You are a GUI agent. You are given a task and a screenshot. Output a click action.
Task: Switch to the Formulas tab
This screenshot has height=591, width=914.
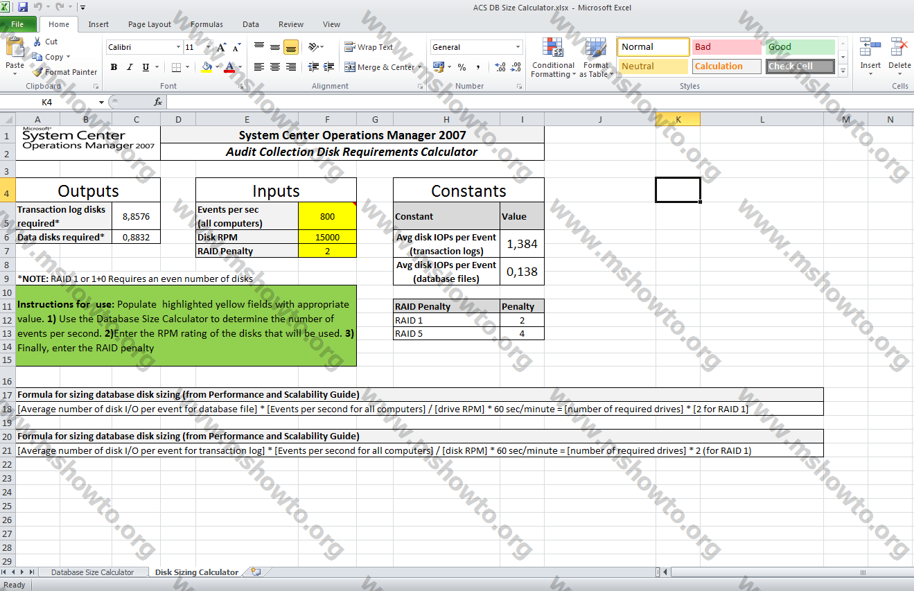206,24
